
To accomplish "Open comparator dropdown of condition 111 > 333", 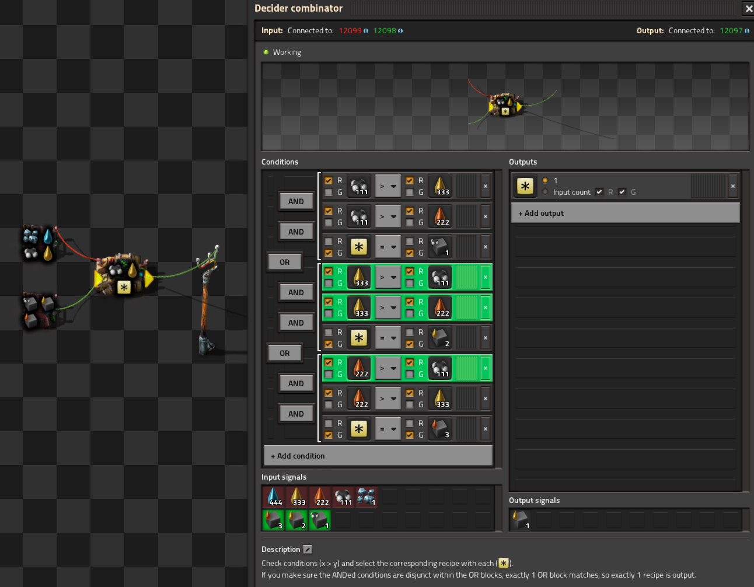I will coord(388,186).
